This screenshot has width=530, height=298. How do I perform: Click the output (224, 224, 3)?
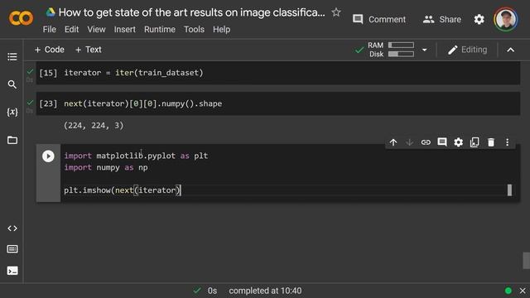[x=94, y=126]
